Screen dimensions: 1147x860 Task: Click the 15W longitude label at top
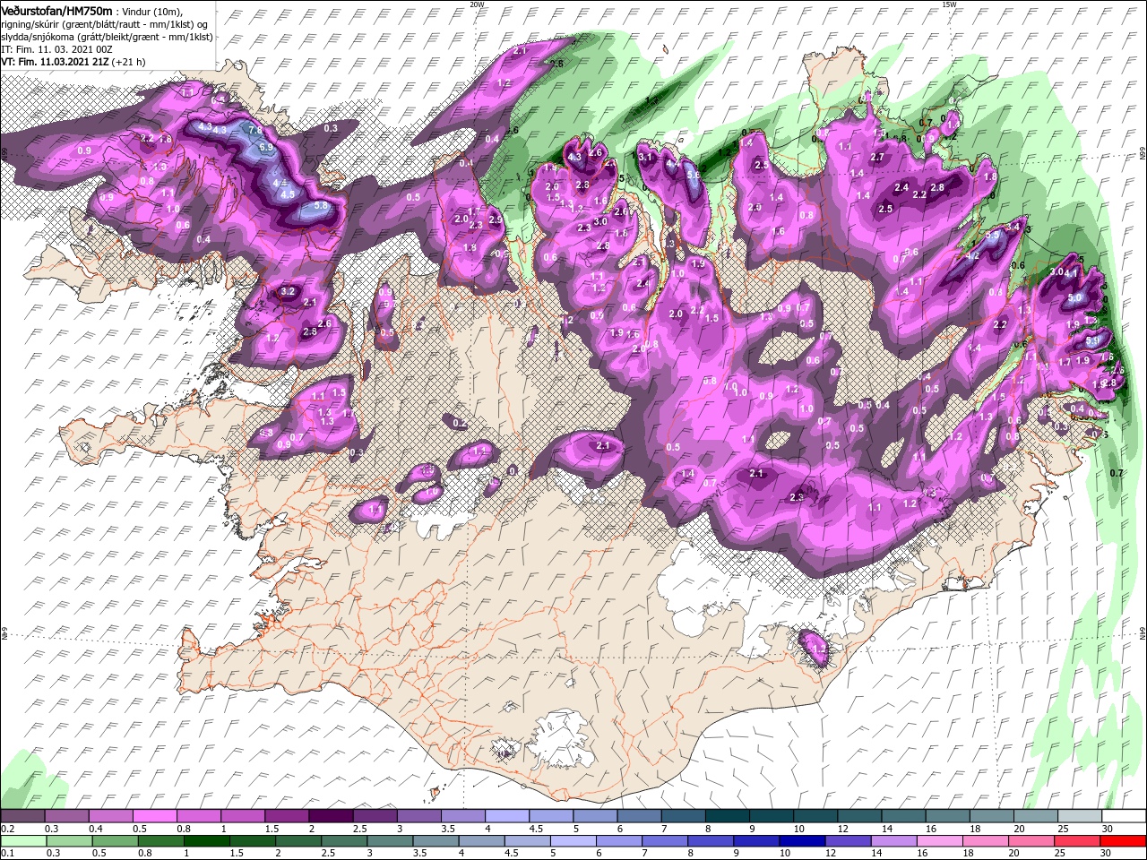tap(949, 4)
